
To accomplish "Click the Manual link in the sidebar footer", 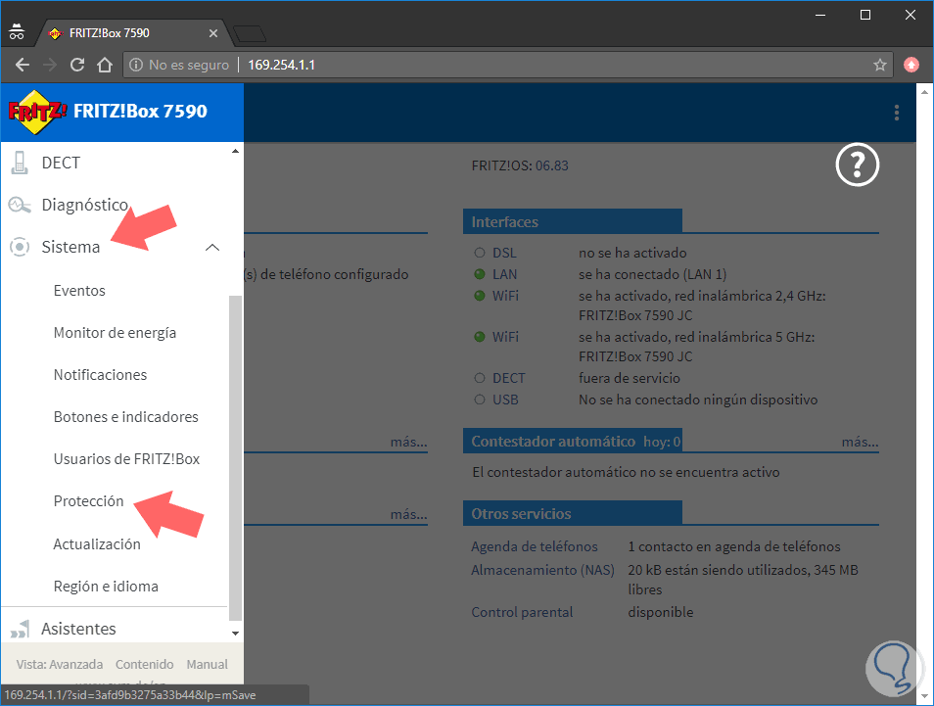I will click(208, 664).
